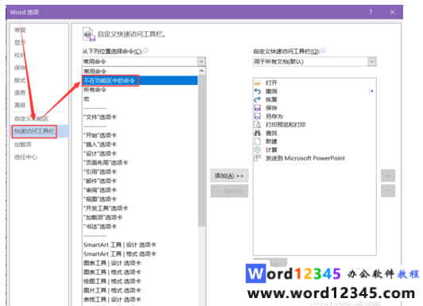This screenshot has height=306, width=423.
Task: Expand the 常用命令 combo box arrow
Action: pos(201,61)
